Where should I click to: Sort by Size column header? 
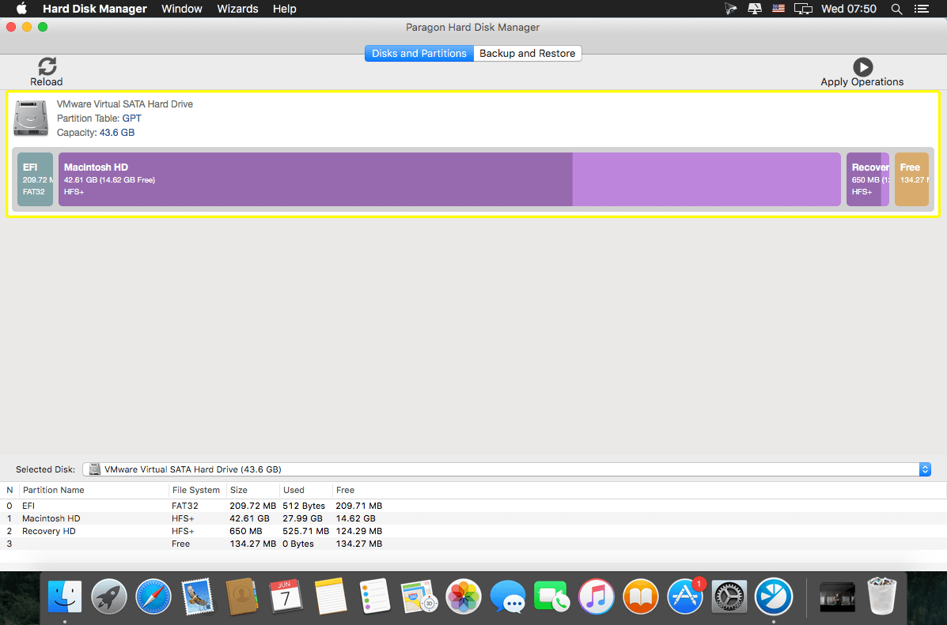[x=252, y=490]
